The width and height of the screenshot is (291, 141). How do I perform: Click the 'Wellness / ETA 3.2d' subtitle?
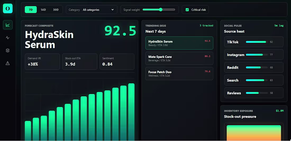coord(159,76)
